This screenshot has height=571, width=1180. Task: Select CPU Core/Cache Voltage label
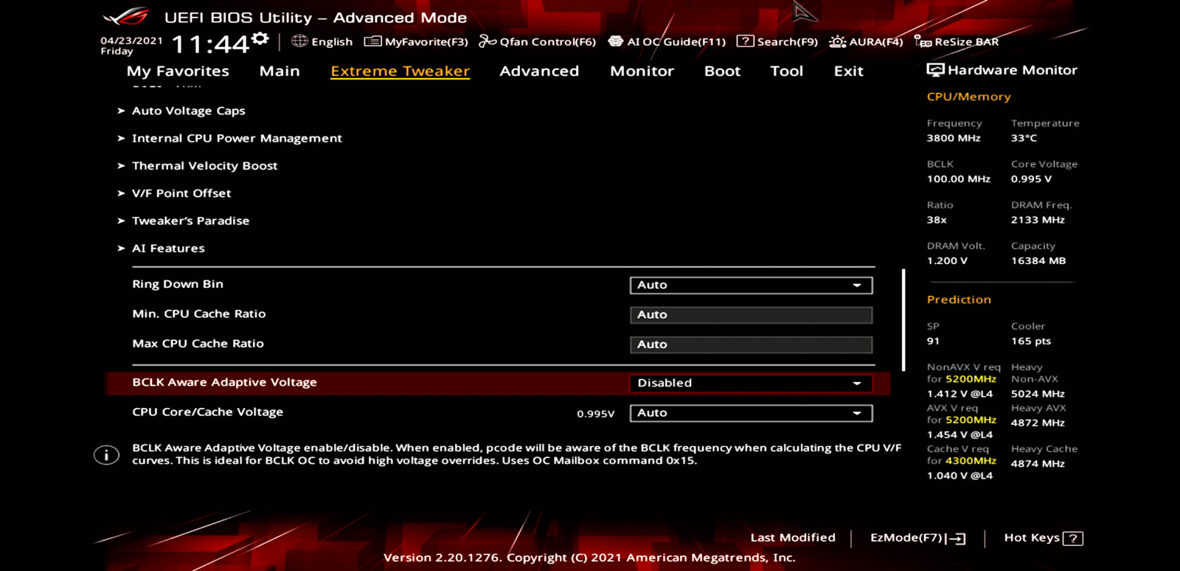[207, 412]
